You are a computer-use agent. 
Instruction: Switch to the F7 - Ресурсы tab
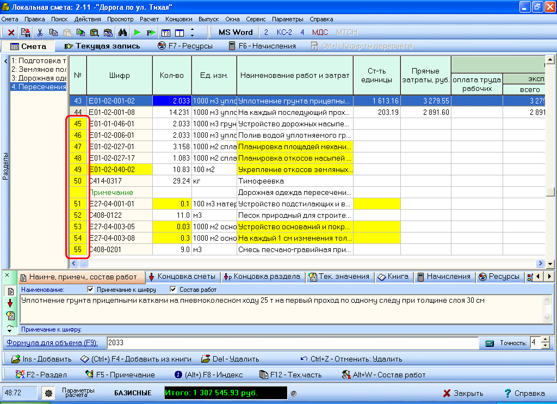[185, 46]
